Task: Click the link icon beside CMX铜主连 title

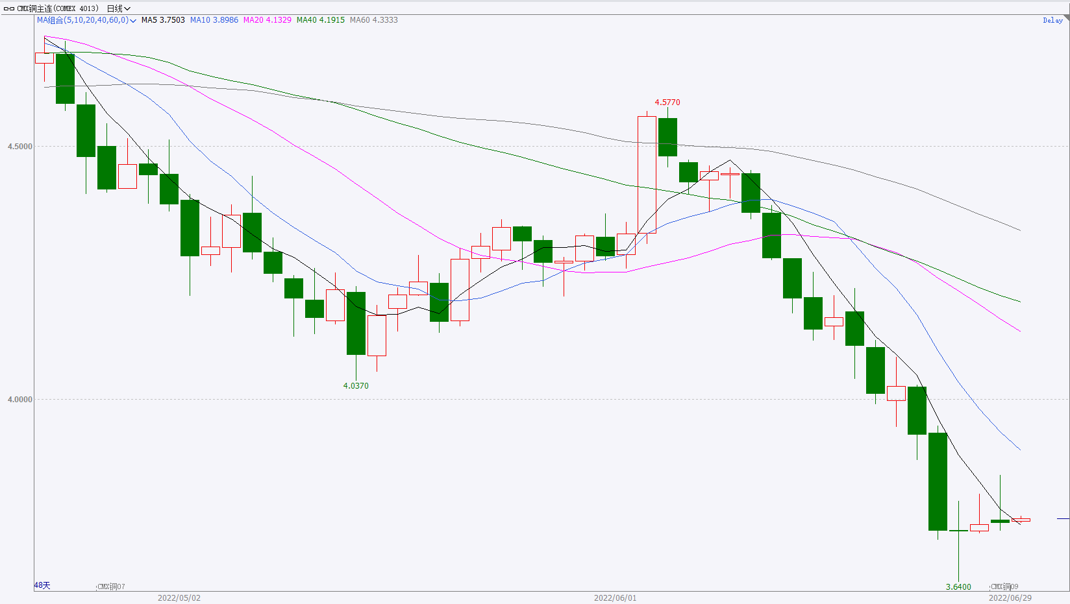Action: click(9, 8)
